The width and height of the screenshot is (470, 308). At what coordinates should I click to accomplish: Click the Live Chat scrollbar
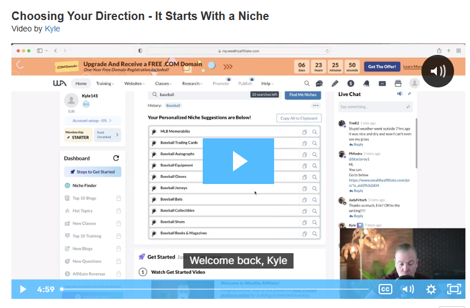pos(416,143)
